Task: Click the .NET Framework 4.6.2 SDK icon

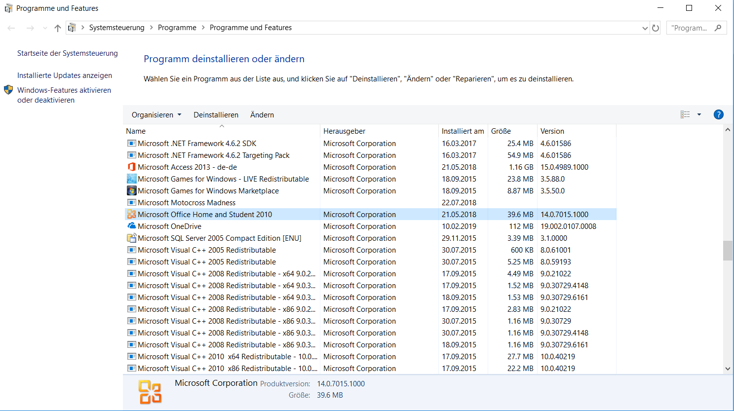Action: pyautogui.click(x=132, y=144)
